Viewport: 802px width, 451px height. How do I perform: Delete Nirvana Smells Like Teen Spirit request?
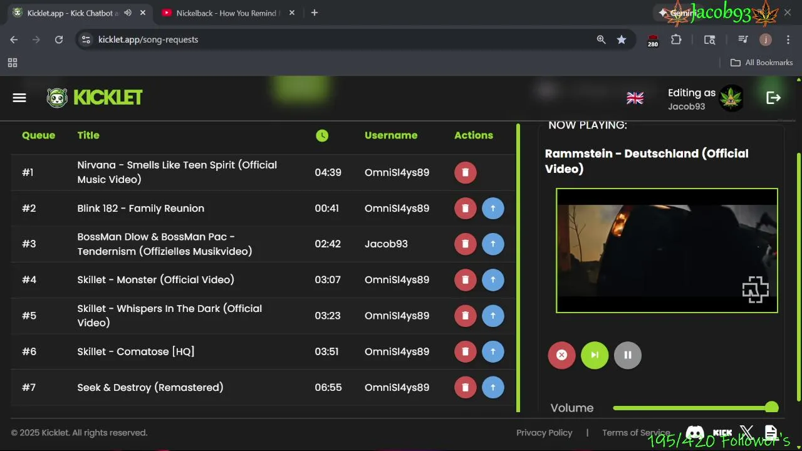pyautogui.click(x=465, y=172)
